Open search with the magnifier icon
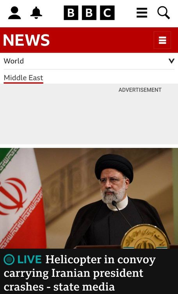Viewport: 178px width, 294px height. [164, 13]
